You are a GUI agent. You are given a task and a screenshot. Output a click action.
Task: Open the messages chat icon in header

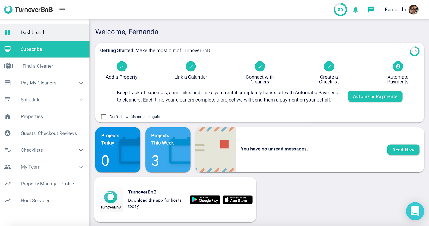coord(371,10)
